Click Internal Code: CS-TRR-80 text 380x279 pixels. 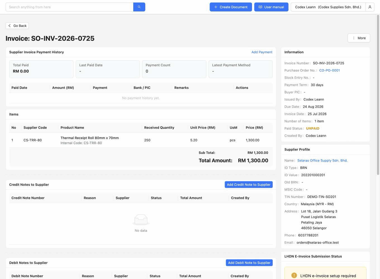(81, 143)
